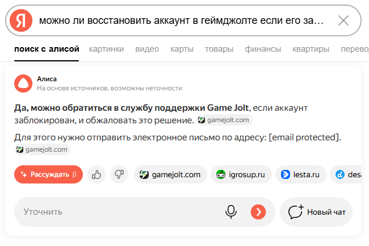The height and width of the screenshot is (246, 369).
Task: Activate voice input microphone icon
Action: coord(231,212)
